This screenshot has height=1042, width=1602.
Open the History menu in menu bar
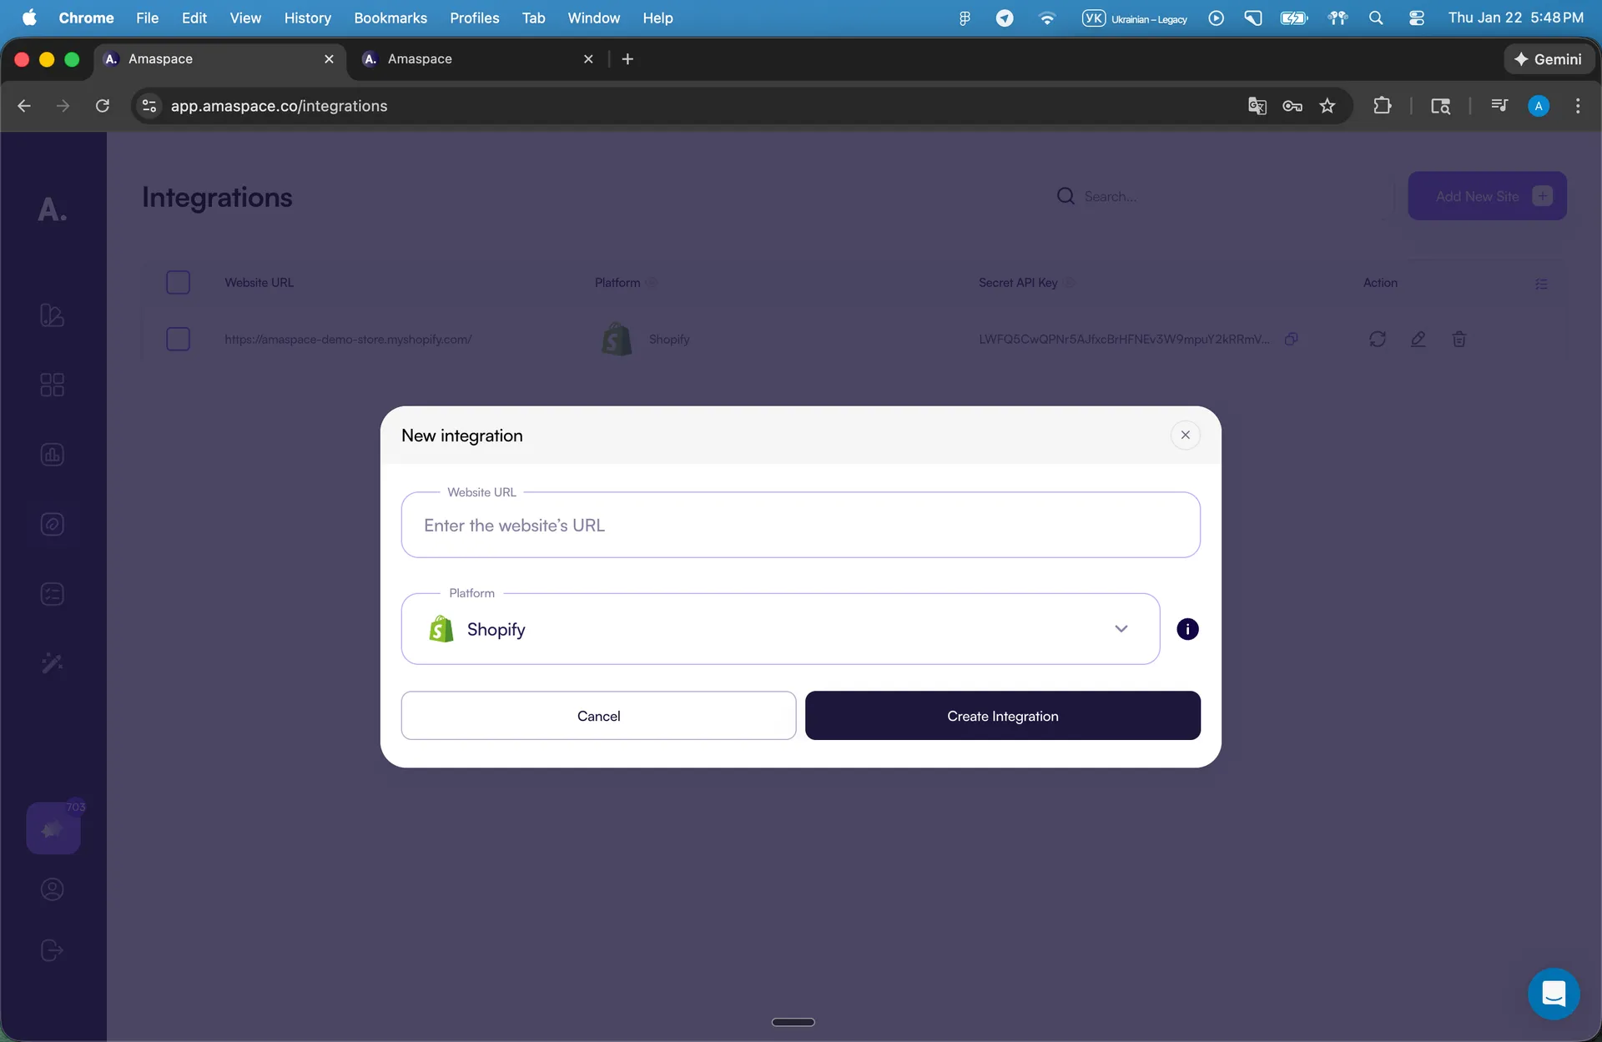(x=307, y=18)
